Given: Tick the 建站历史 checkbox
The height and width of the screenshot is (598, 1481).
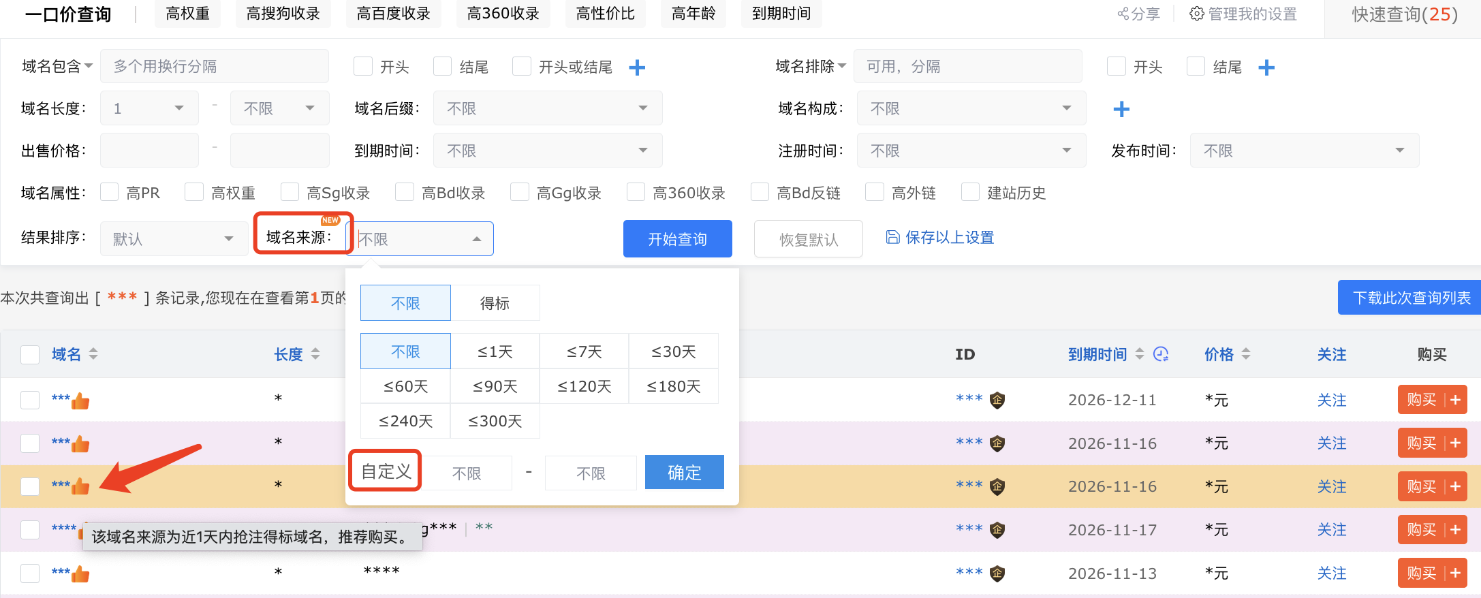Looking at the screenshot, I should (970, 193).
